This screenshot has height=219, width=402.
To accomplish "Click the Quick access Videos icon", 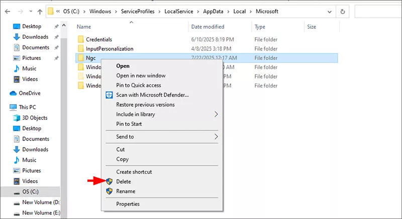I will coord(17,79).
